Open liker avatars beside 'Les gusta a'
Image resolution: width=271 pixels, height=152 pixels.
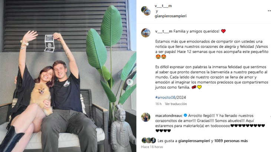point(148,141)
